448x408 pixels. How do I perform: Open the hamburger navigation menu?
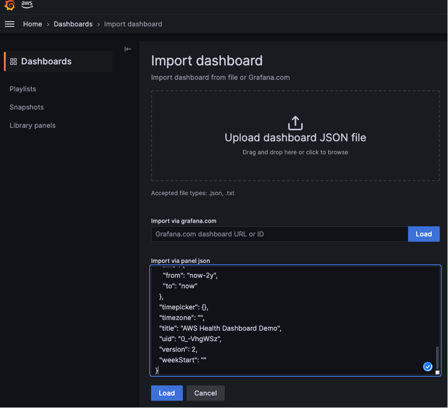point(9,24)
